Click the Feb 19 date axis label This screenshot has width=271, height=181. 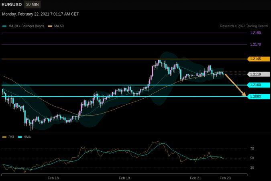[x=124, y=178]
